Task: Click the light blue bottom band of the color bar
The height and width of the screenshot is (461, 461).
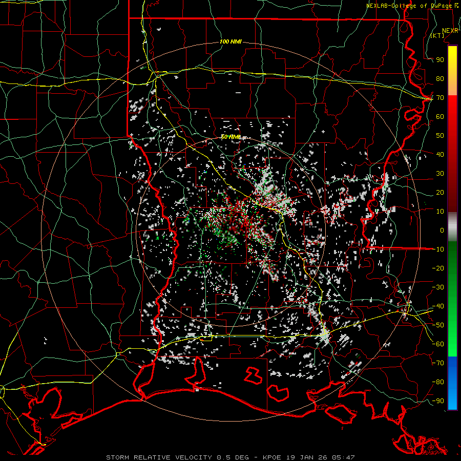Action: coord(452,400)
